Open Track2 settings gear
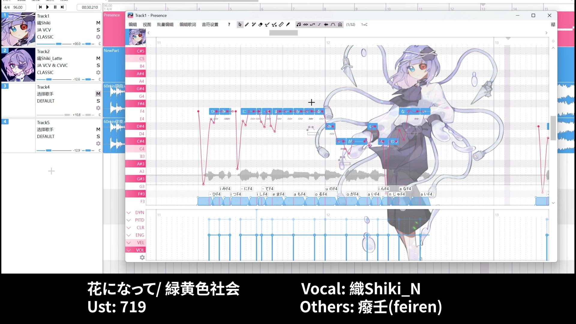576x324 pixels. 98,72
